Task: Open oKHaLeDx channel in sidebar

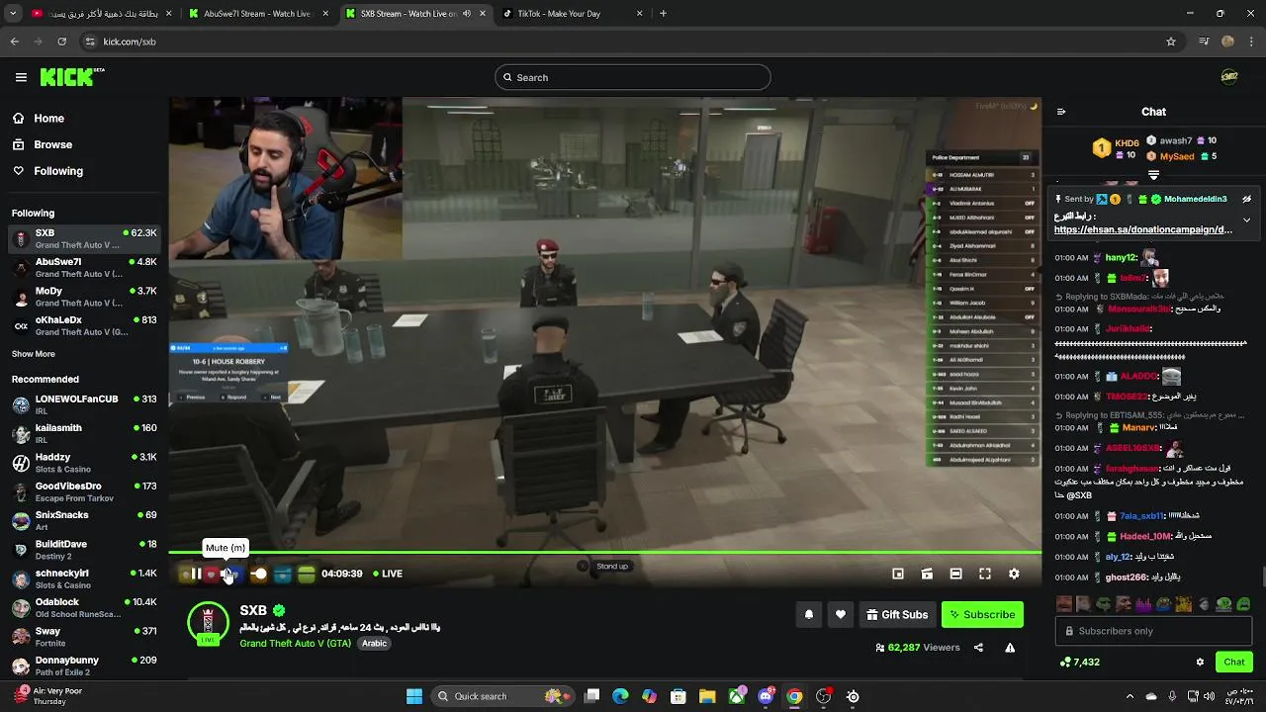Action: [x=84, y=325]
